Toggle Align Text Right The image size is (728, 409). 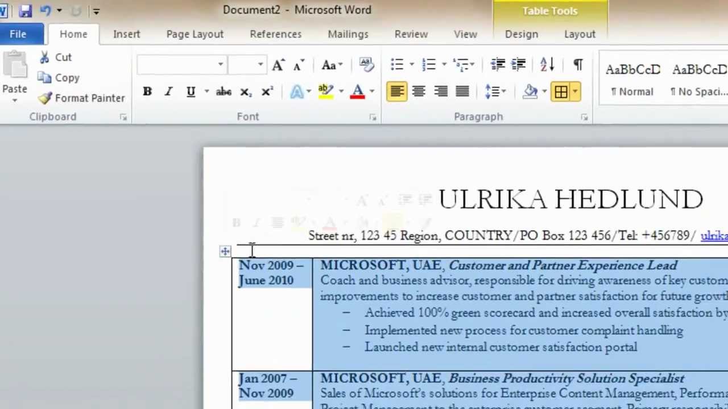(441, 91)
